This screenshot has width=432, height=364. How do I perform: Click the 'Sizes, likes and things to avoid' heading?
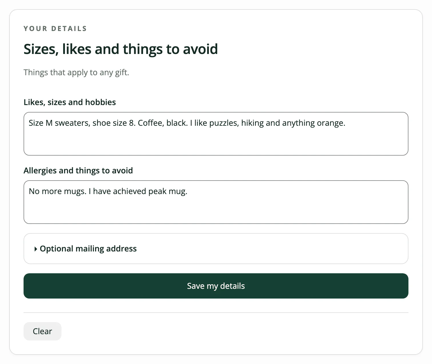point(121,49)
